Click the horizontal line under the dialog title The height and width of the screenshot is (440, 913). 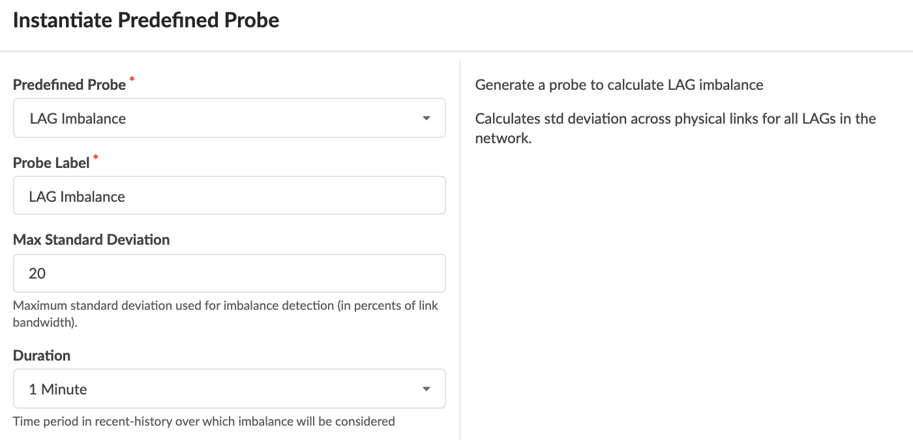(456, 51)
